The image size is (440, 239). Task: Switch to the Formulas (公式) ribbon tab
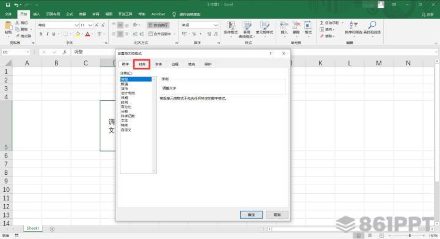(x=69, y=14)
